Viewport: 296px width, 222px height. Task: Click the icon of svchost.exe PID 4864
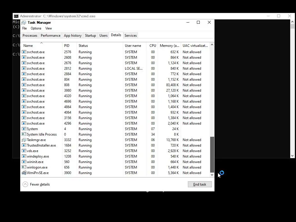[x=24, y=107]
